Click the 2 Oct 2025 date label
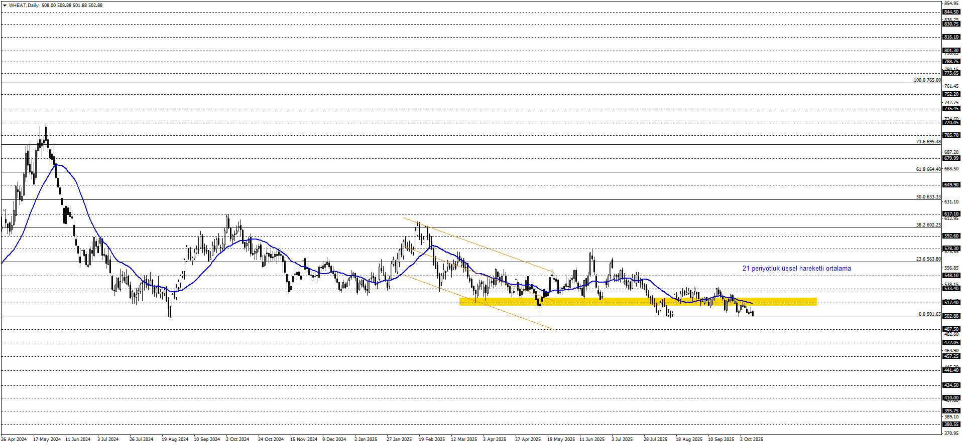This screenshot has height=445, width=962. point(751,439)
